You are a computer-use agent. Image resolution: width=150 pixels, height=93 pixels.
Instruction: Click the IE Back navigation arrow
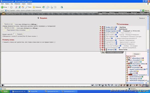(x=2, y=7)
